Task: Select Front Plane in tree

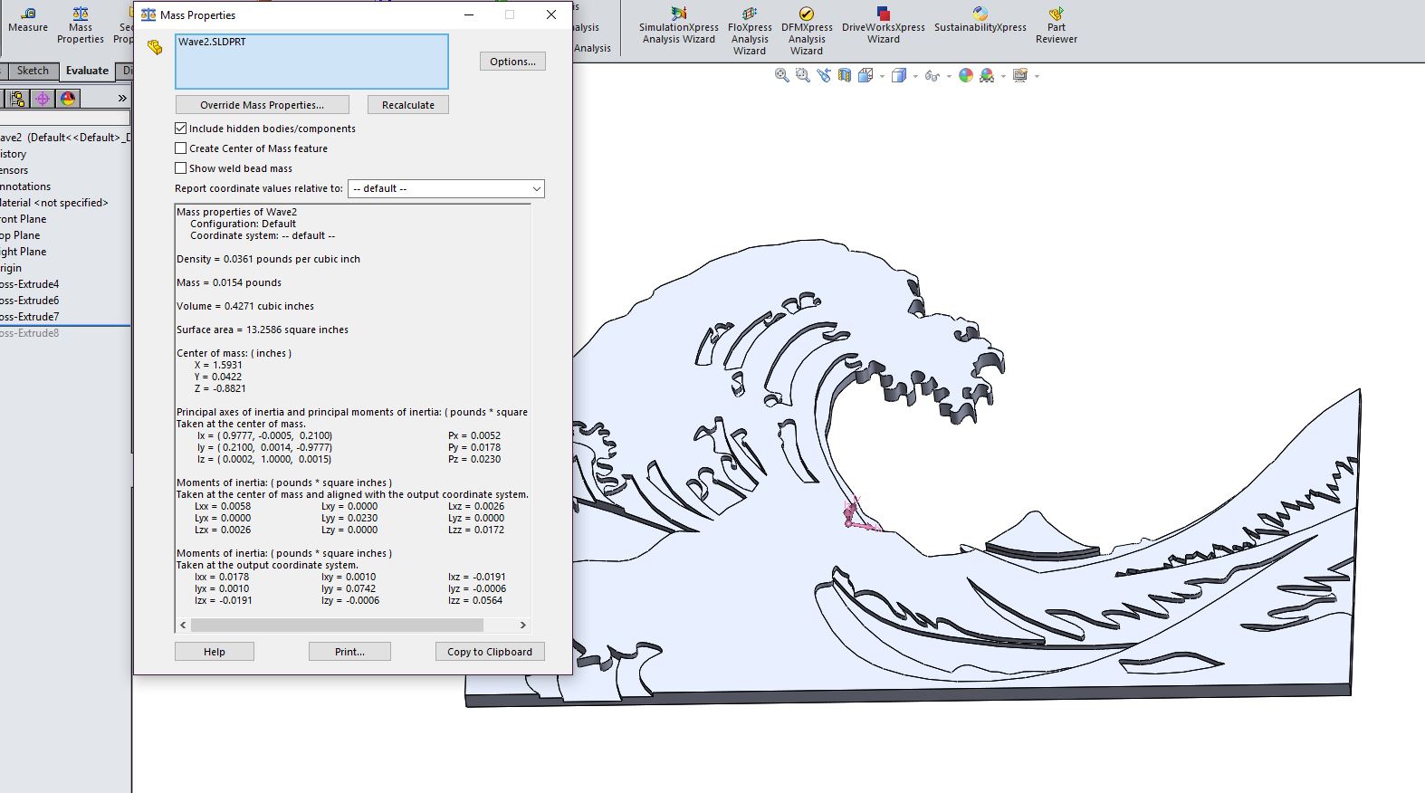Action: click(x=24, y=219)
